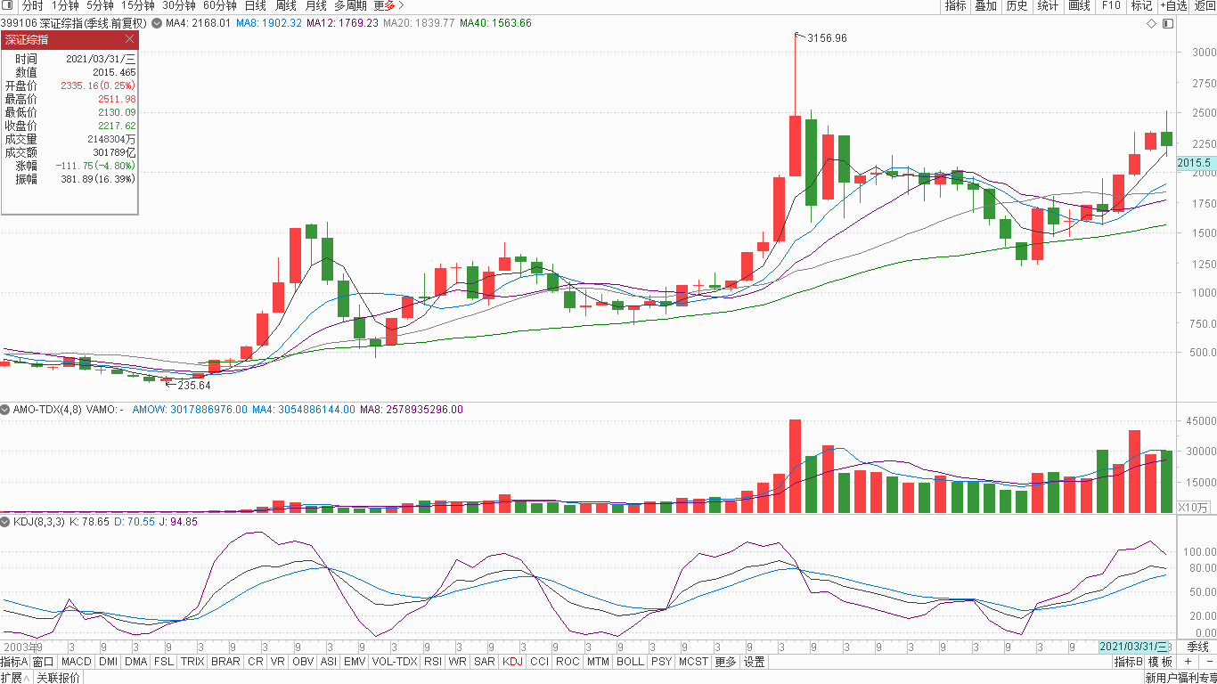The image size is (1217, 684).
Task: Expand 指标A indicator group selector
Action: pos(14,662)
